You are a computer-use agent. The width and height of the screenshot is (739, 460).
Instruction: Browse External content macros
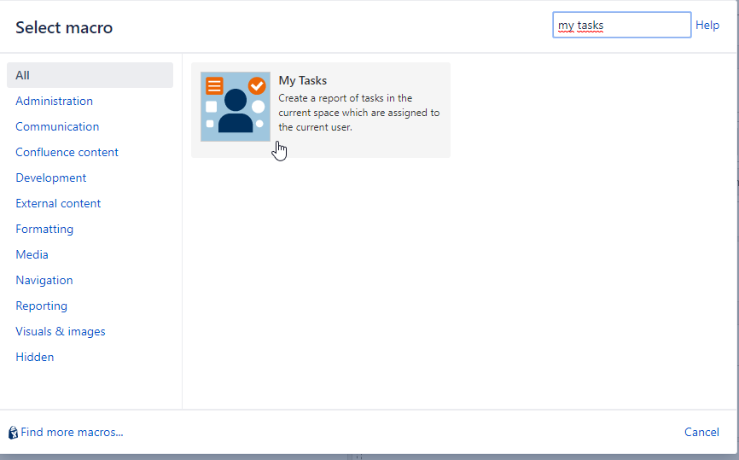pos(58,203)
